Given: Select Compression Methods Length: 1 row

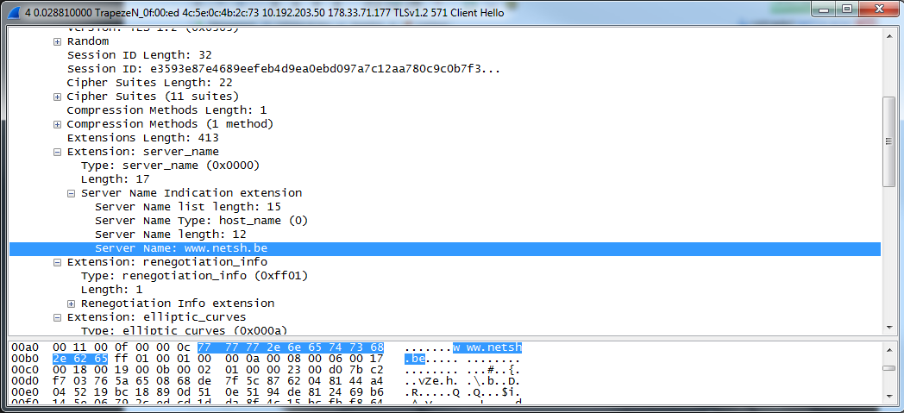Looking at the screenshot, I should coord(166,110).
